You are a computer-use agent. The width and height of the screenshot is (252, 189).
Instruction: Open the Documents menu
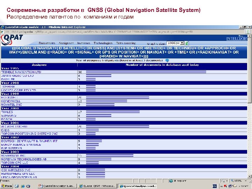click(47, 43)
